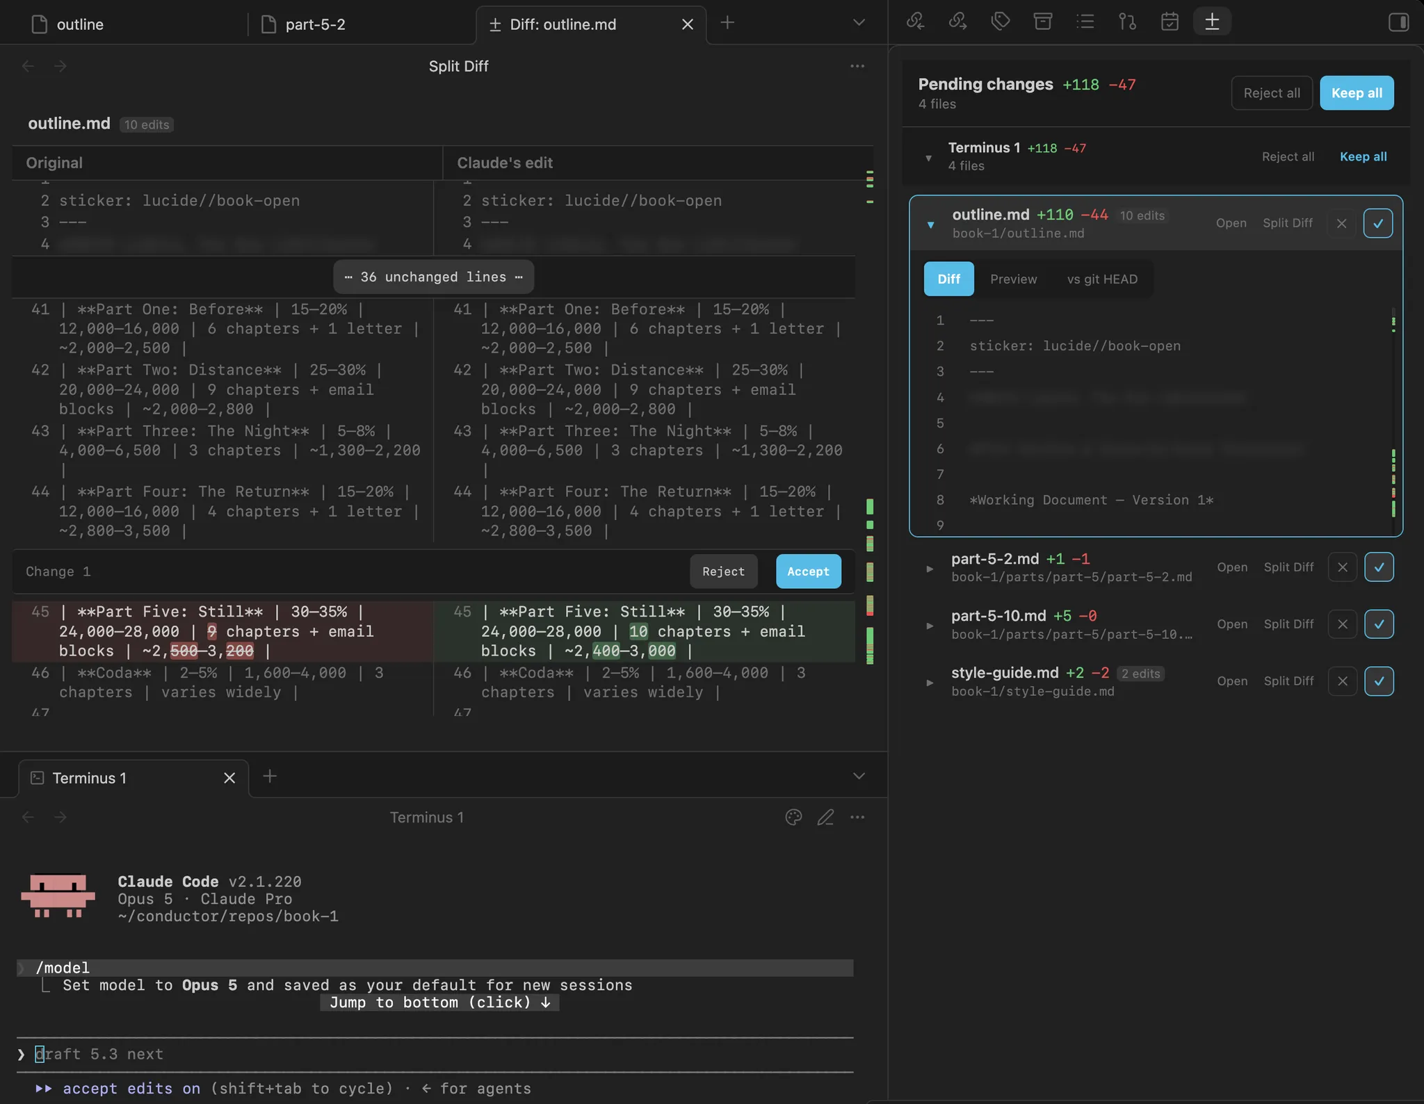Close the Diff: outline.md tab
Screen dimensions: 1424x1104
[x=688, y=24]
